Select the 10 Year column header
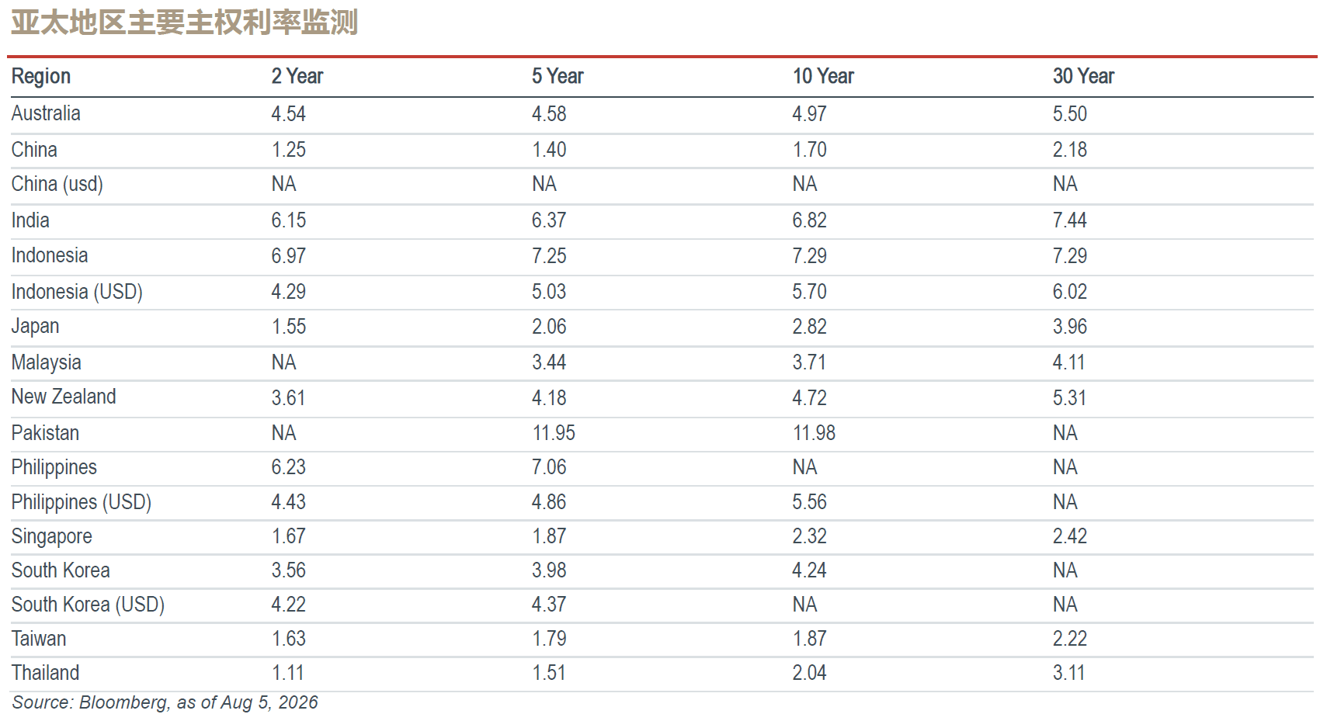 coord(823,76)
